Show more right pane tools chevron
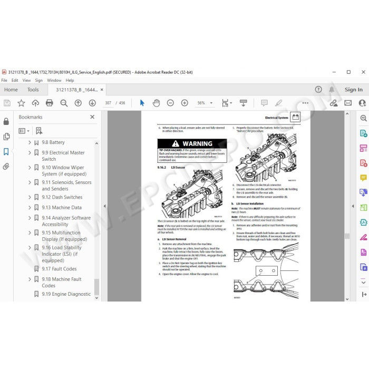Screen dimensions: 369x369 [363, 283]
